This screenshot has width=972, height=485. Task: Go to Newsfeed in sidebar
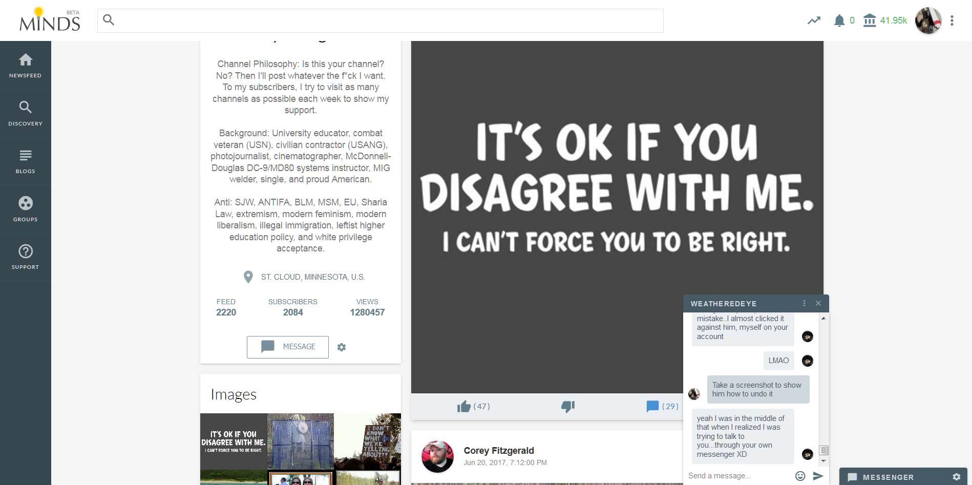[26, 66]
